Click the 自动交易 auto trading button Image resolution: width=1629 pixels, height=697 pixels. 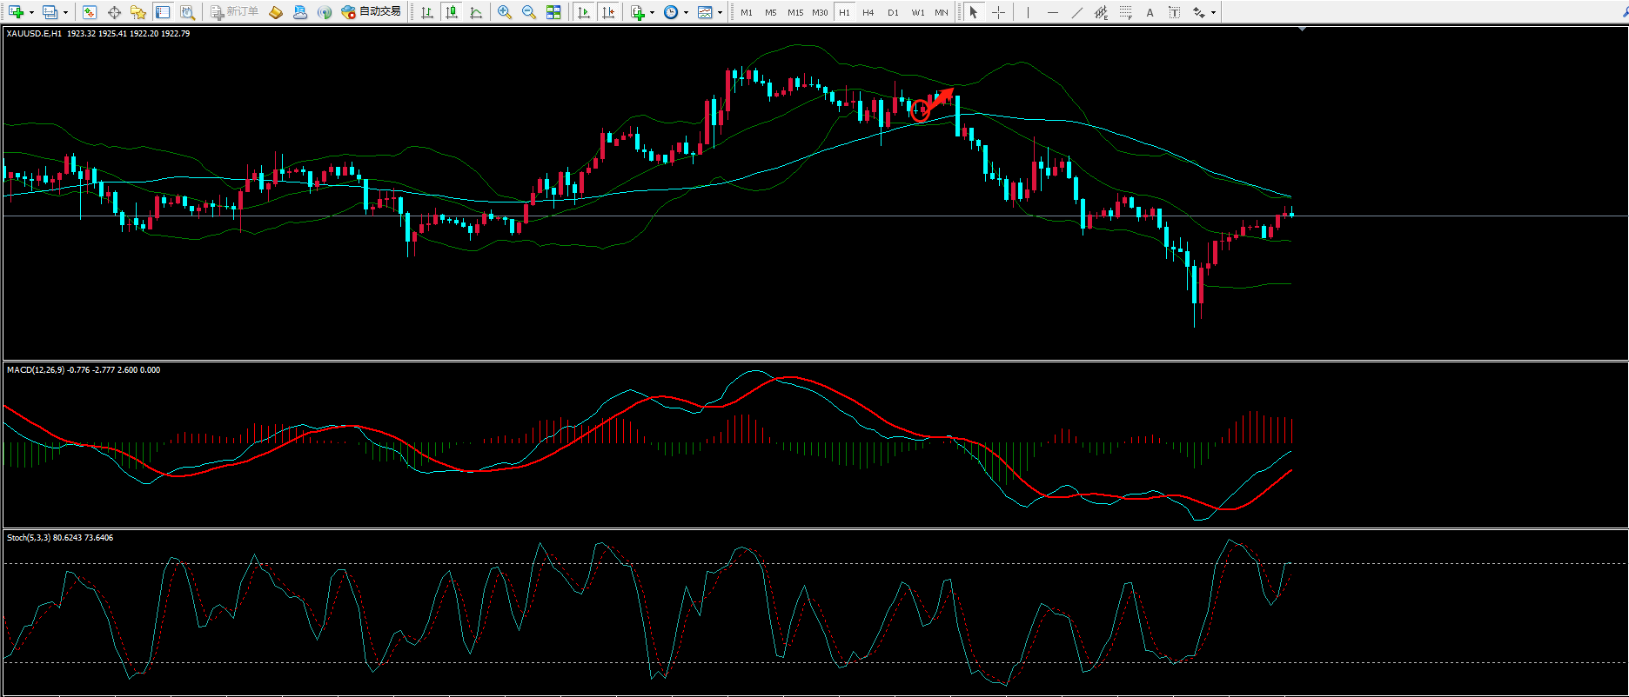[372, 12]
